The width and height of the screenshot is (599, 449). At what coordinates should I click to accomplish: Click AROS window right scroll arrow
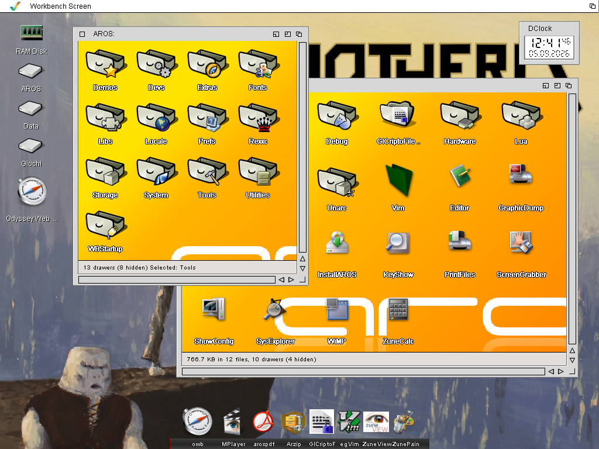[x=291, y=280]
